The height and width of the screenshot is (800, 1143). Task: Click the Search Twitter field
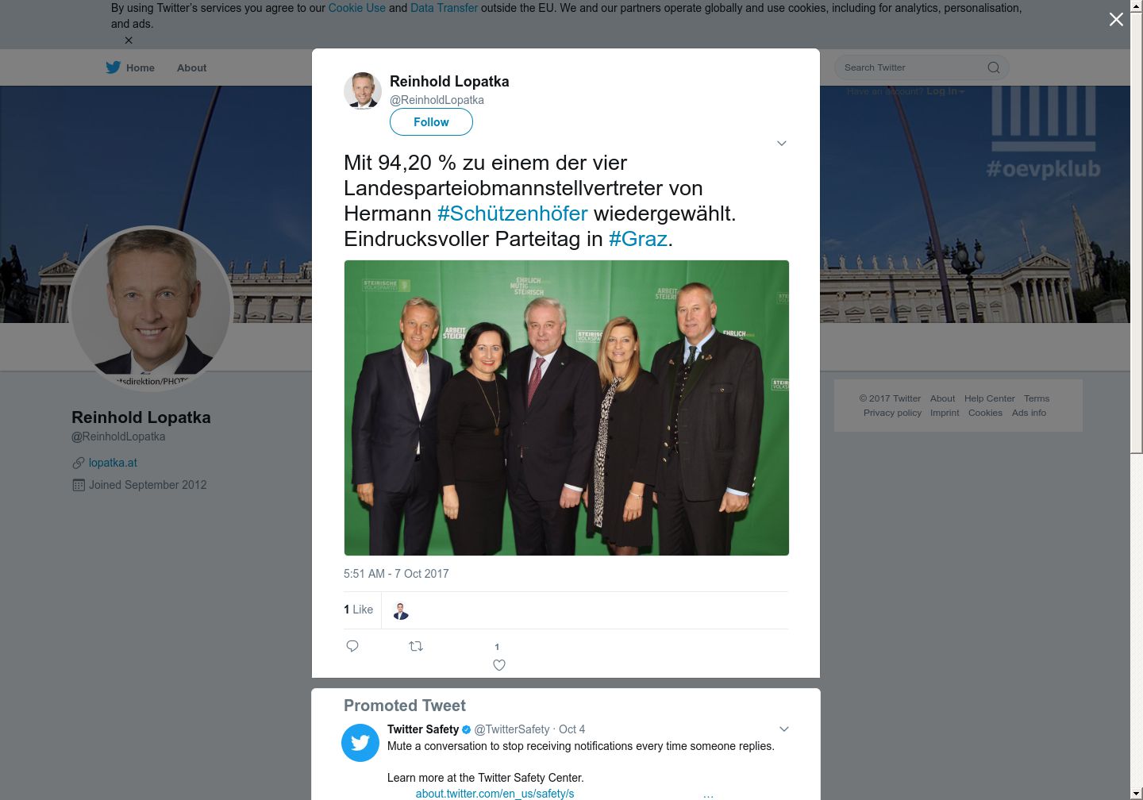tap(922, 67)
